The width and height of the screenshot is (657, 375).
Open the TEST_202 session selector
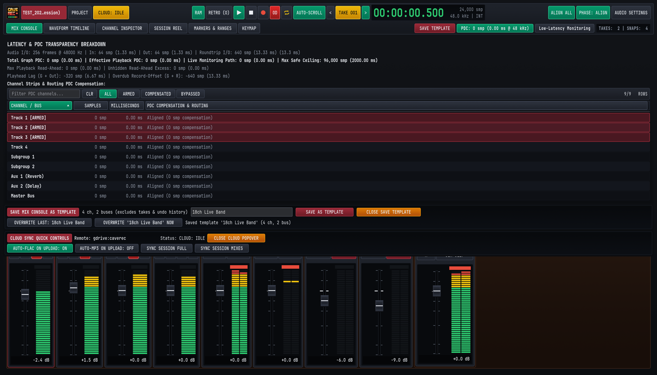[44, 12]
